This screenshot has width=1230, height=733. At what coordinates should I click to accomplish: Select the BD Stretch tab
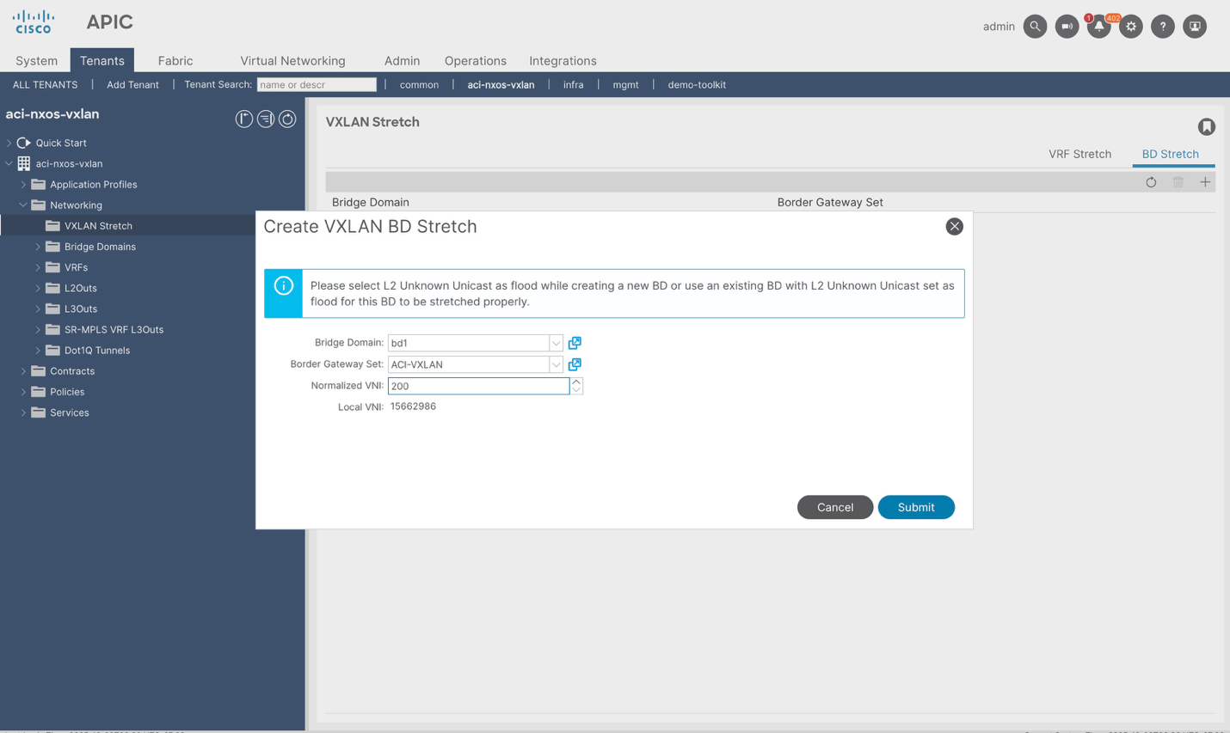[1170, 155]
